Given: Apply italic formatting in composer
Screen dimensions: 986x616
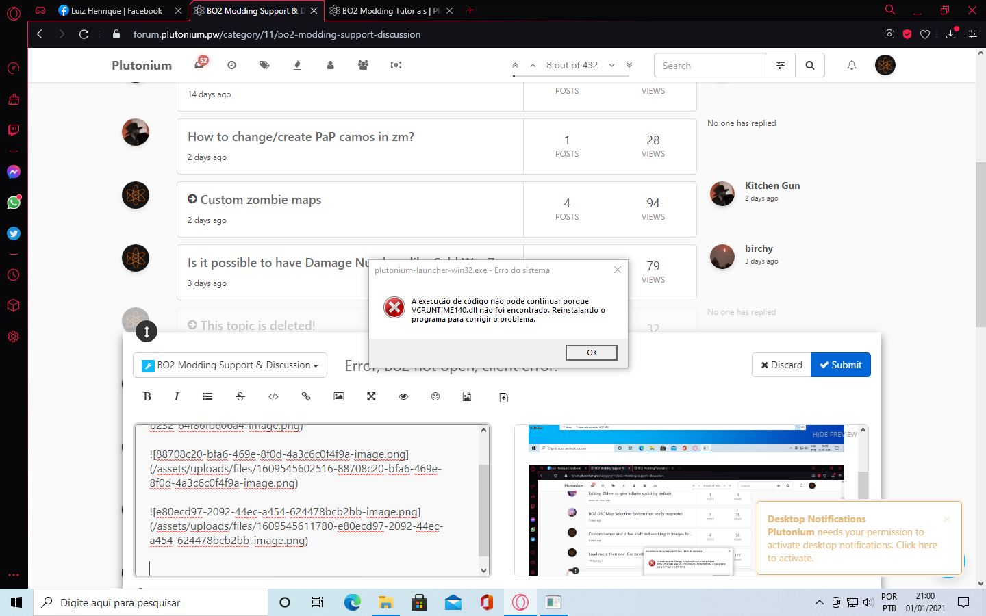Looking at the screenshot, I should coord(177,396).
